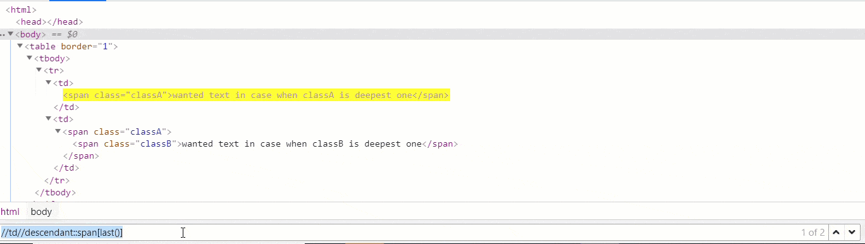Viewport: 865px width, 244px height.
Task: Select the html root element line
Action: coord(21,10)
